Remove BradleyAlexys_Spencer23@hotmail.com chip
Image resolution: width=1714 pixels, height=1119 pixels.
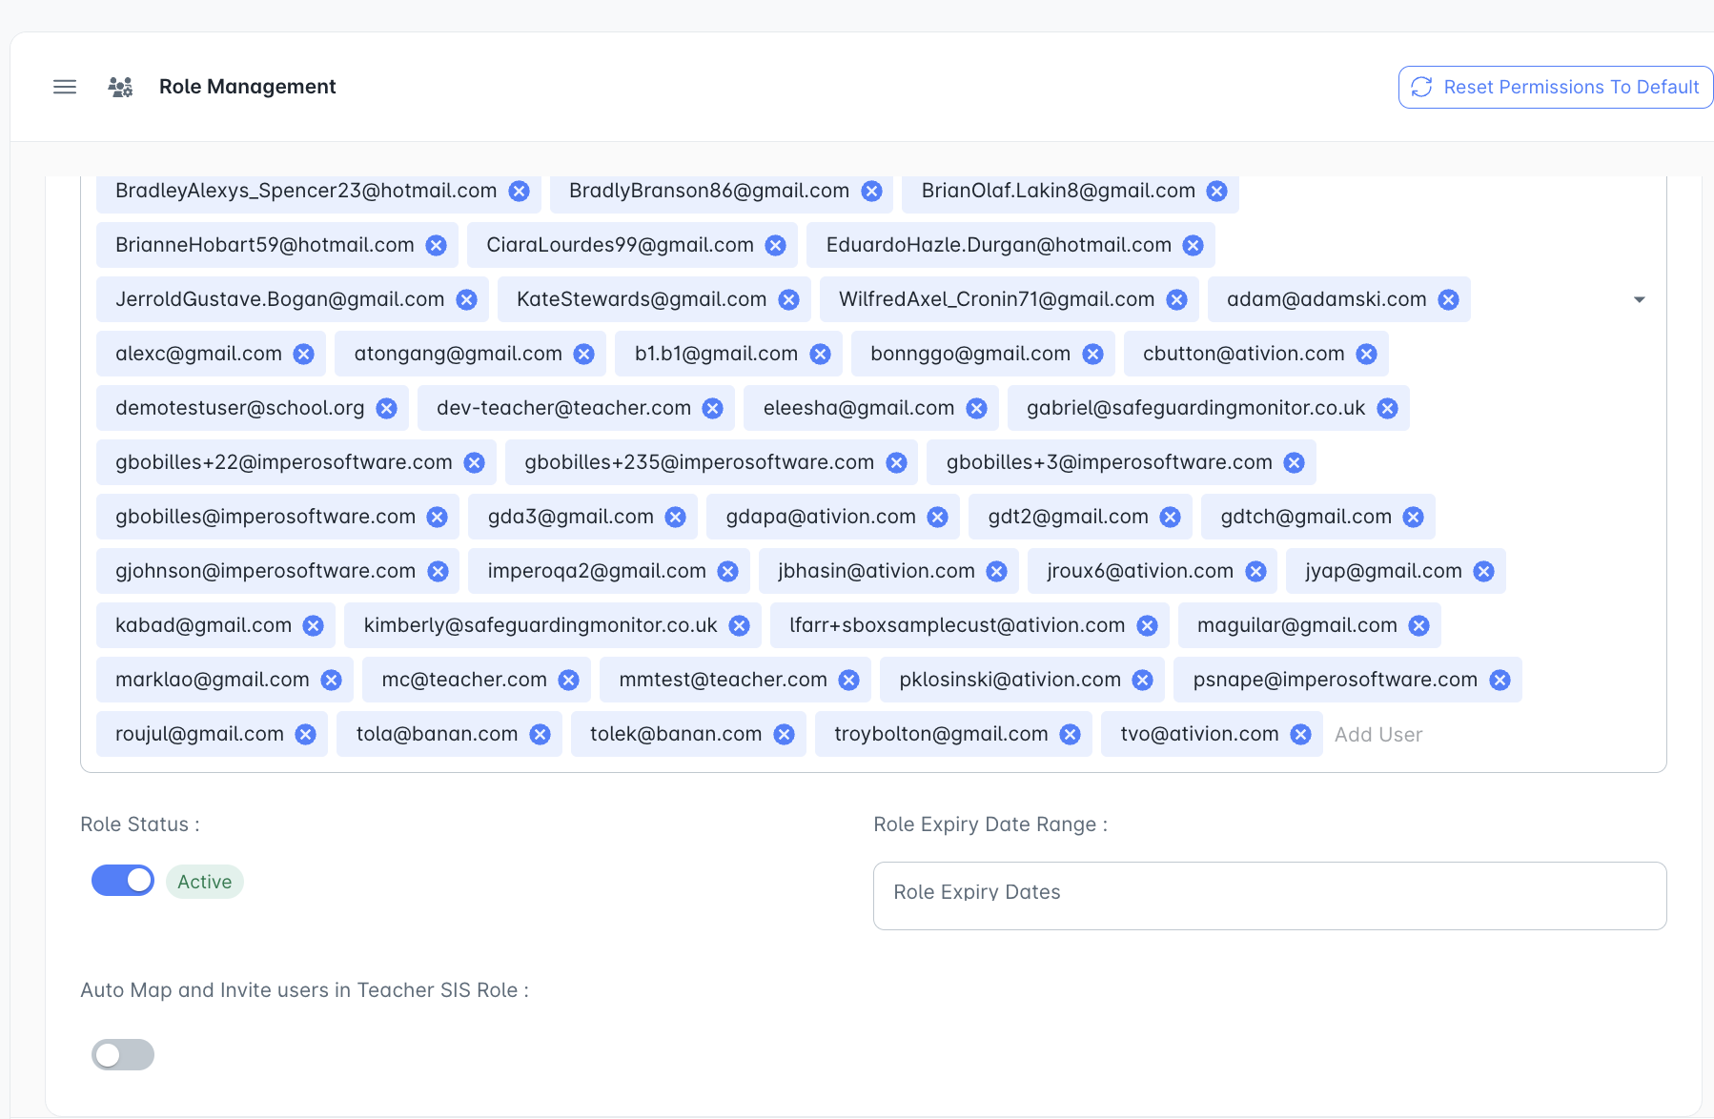[519, 192]
